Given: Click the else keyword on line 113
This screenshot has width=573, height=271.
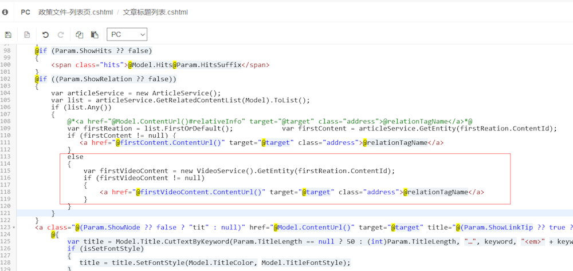Looking at the screenshot, I should (x=75, y=157).
